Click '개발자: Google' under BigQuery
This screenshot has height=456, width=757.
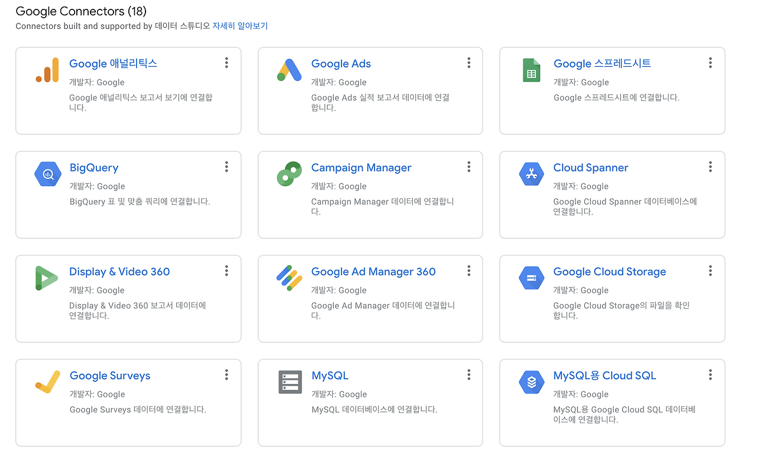tap(97, 187)
